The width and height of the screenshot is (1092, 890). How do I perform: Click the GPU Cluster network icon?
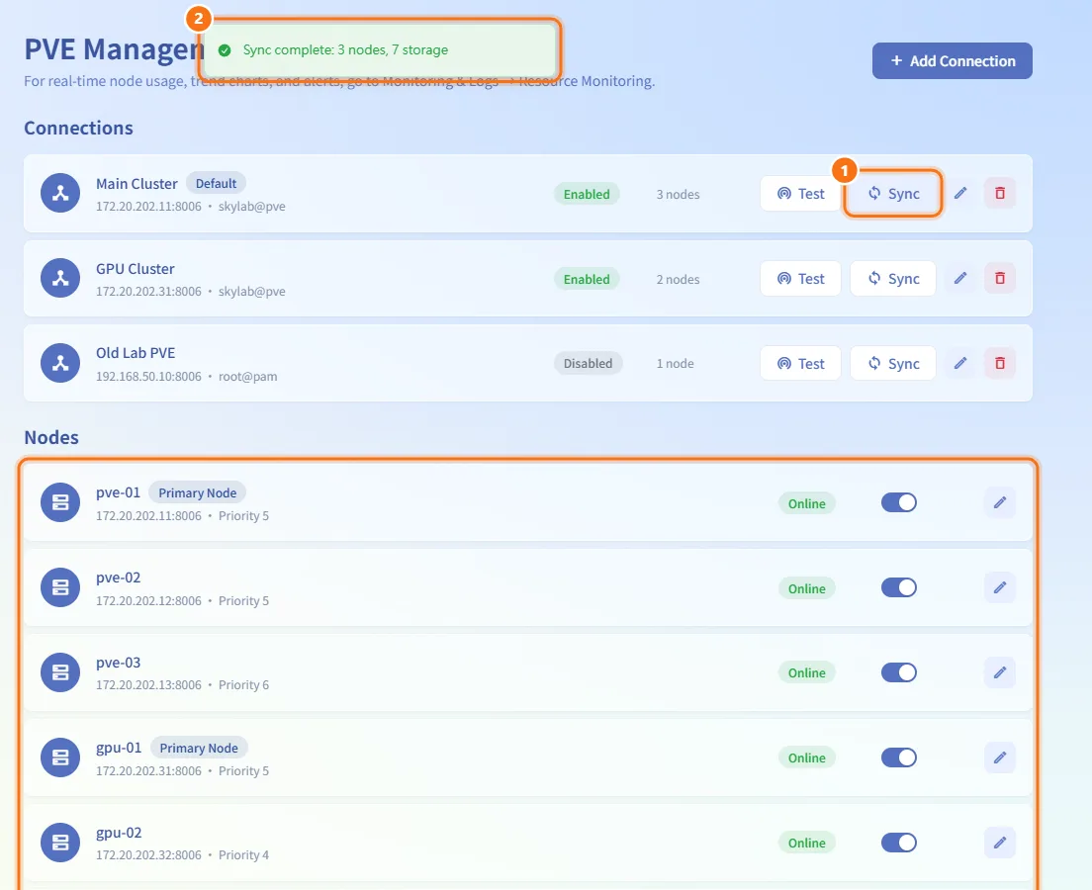[x=60, y=278]
